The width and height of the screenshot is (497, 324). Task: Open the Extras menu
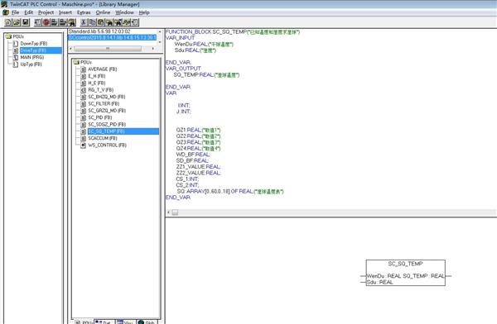[x=84, y=12]
